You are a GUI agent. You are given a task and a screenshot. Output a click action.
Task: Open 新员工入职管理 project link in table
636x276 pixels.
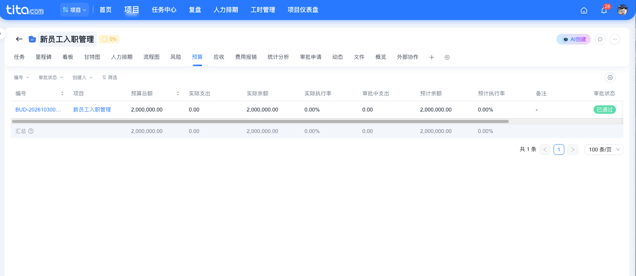(92, 110)
